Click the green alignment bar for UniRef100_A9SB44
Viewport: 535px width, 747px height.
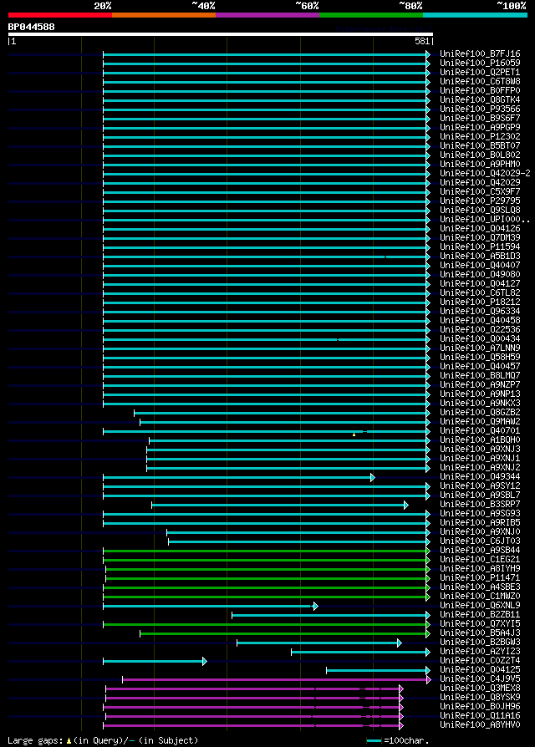point(267,551)
